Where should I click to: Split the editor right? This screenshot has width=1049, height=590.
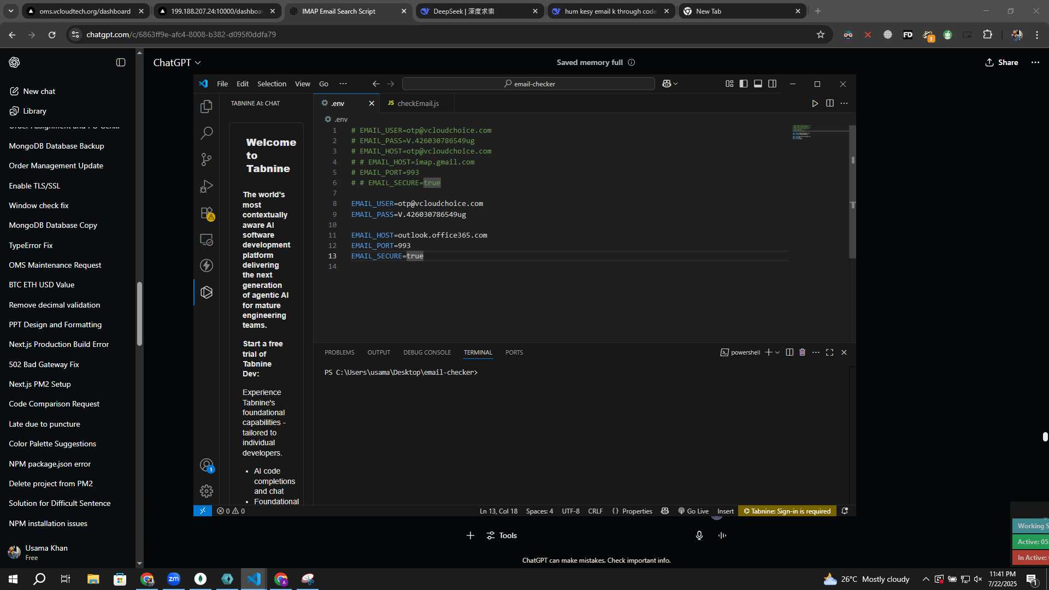click(830, 103)
